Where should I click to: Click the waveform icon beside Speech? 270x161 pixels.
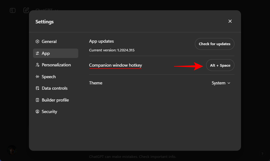pyautogui.click(x=37, y=77)
